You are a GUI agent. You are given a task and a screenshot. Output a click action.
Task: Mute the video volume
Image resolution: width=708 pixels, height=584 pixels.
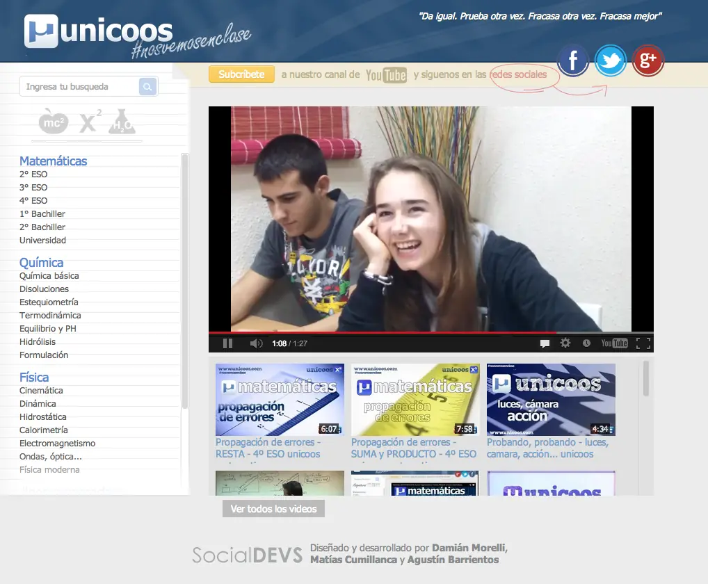click(x=256, y=343)
